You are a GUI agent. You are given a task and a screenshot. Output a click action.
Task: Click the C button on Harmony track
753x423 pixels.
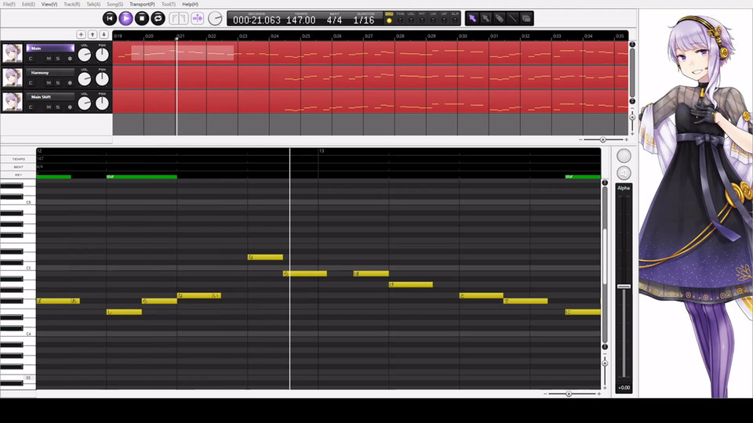[x=31, y=83]
